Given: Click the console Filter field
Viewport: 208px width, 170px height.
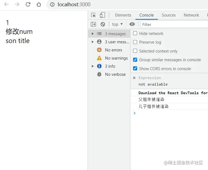Looking at the screenshot, I should tap(174, 24).
